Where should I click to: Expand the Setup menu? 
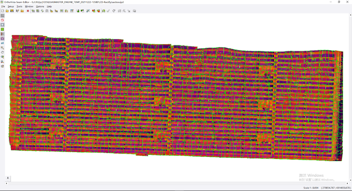(x=11, y=6)
